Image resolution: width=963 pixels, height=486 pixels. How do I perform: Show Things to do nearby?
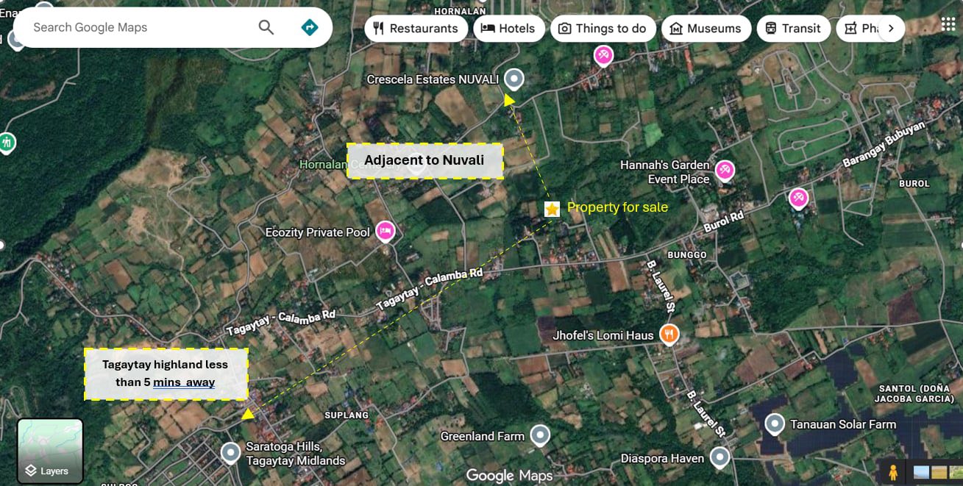coord(603,29)
